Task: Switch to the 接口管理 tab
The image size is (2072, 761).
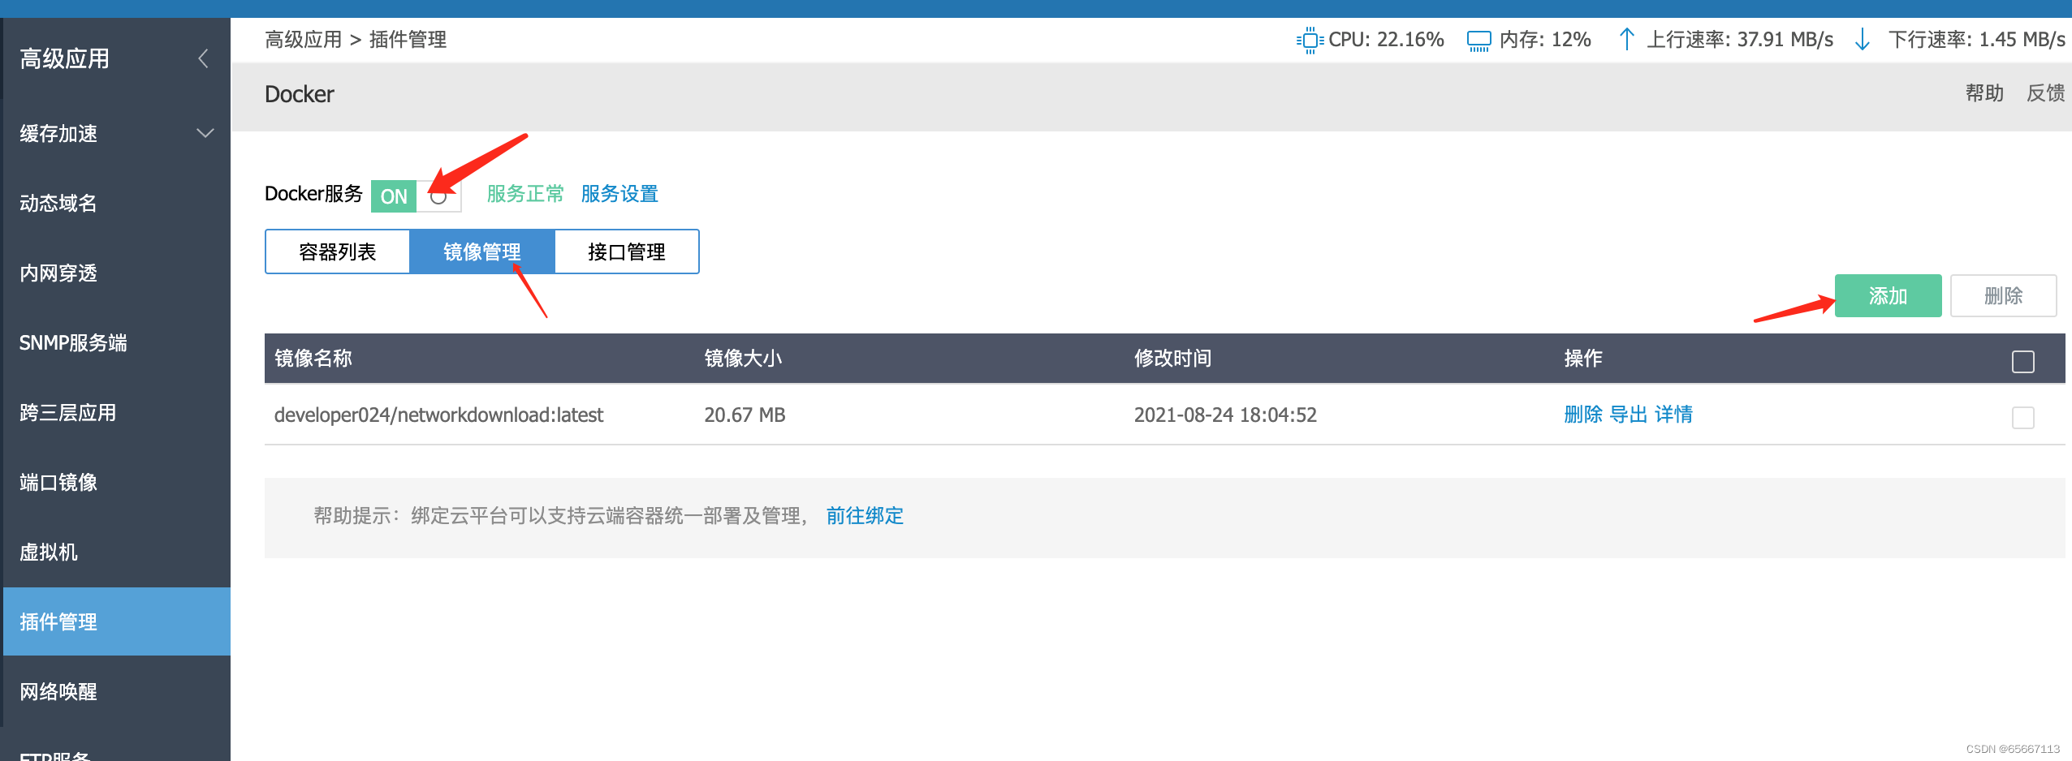Action: point(626,252)
